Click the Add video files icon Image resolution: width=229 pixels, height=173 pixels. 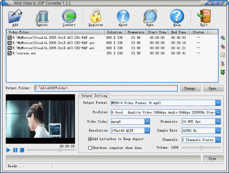point(15,16)
